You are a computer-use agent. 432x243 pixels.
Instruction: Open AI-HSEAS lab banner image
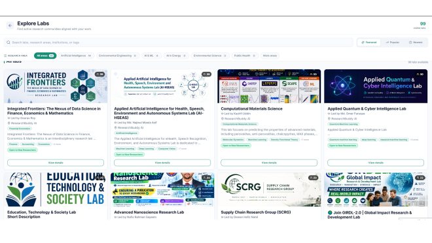point(162,86)
